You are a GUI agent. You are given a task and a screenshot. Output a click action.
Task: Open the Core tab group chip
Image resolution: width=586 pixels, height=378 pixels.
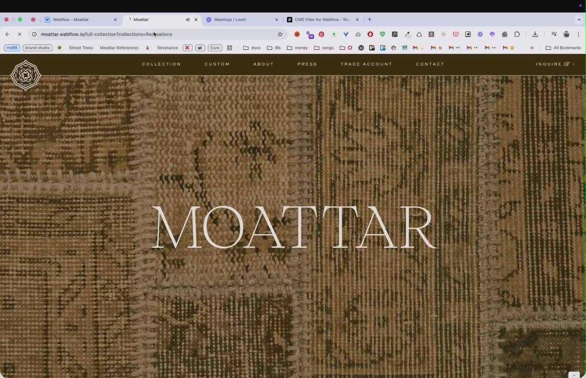215,48
